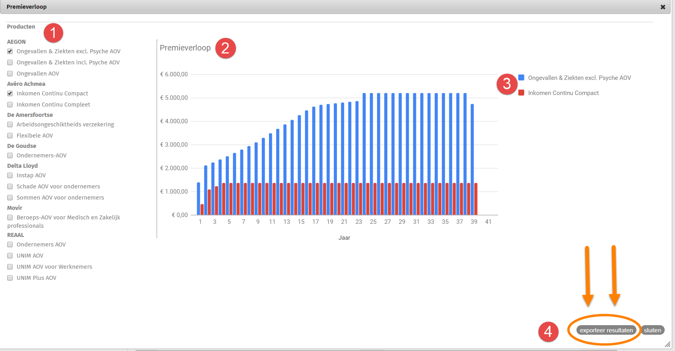Image resolution: width=675 pixels, height=351 pixels.
Task: Close the Premieverloop dialog with X icon
Action: click(663, 7)
